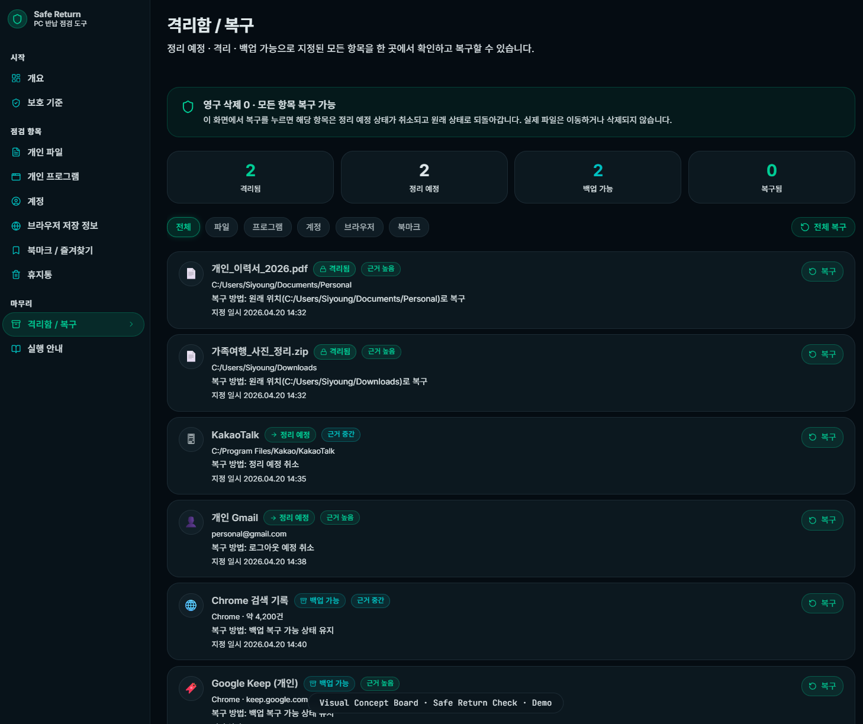863x724 pixels.
Task: Restore 개인_이력서_2026.pdf
Action: point(822,271)
